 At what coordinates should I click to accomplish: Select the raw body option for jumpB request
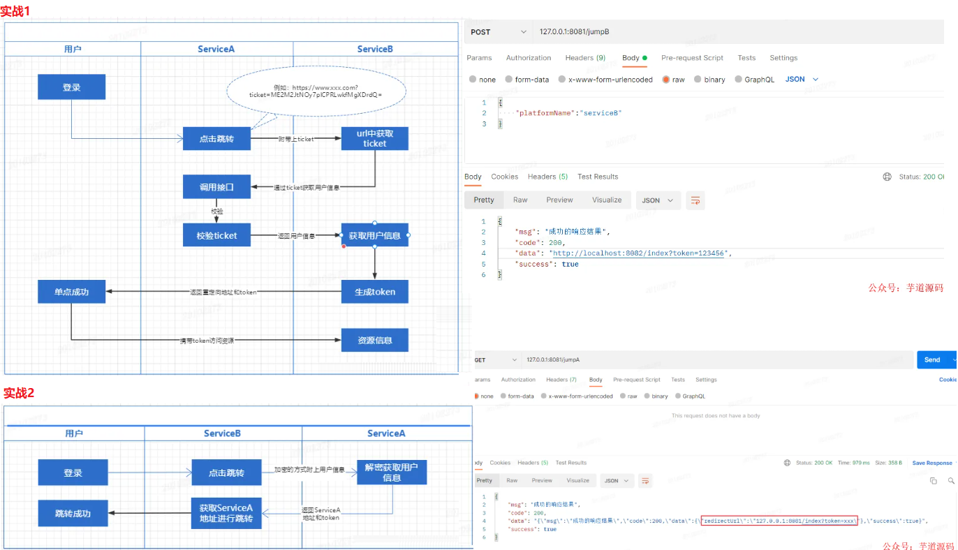coord(666,80)
